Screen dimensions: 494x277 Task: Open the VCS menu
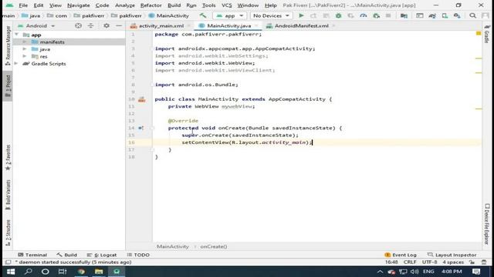coord(226,5)
